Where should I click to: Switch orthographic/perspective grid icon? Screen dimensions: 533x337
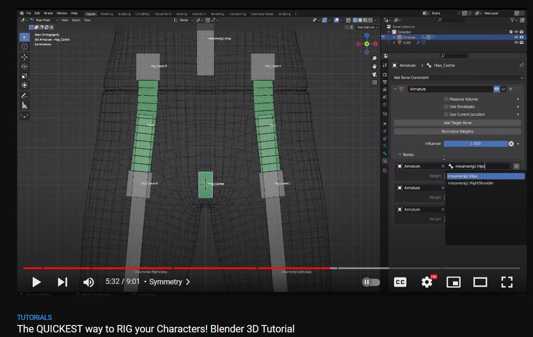click(x=374, y=83)
